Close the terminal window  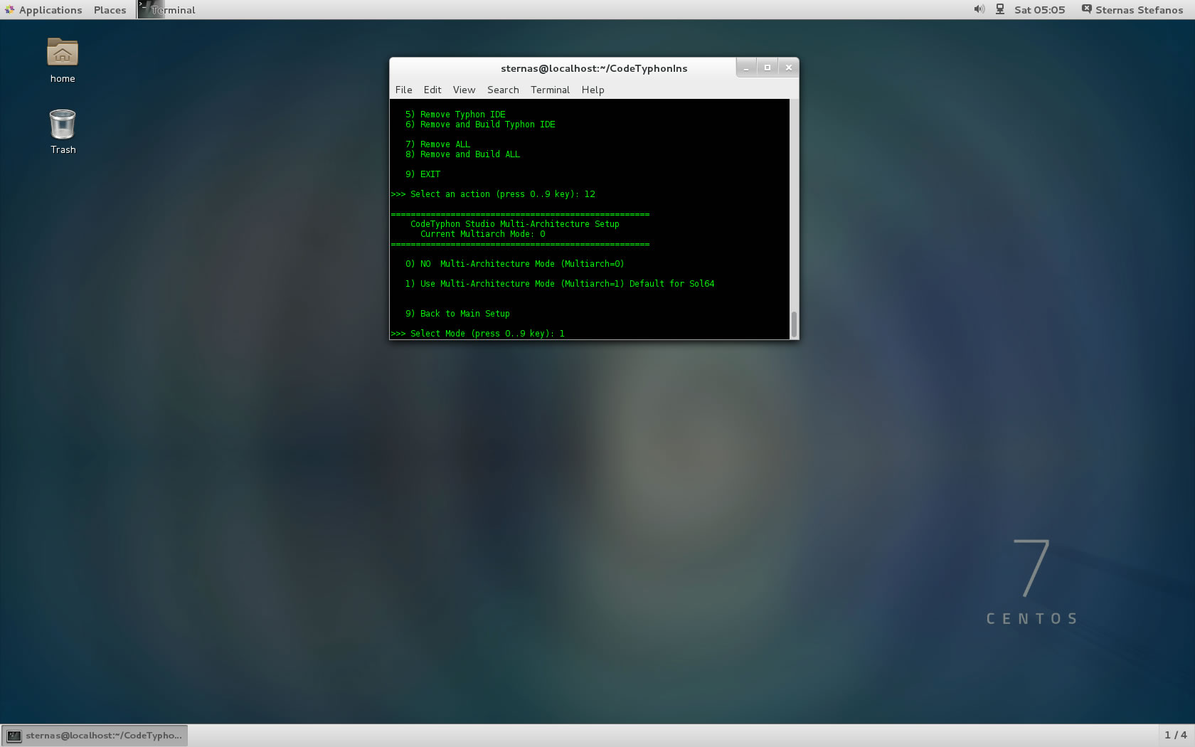click(x=788, y=68)
